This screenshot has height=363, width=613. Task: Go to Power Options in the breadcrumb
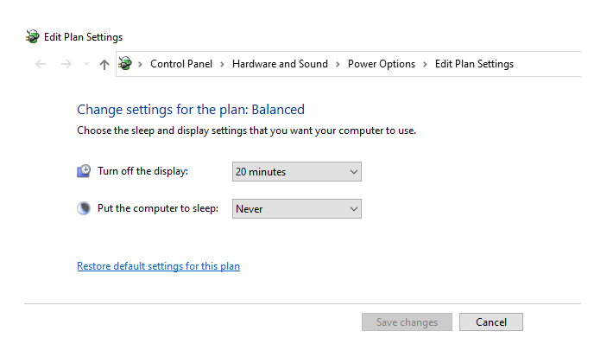[x=381, y=64]
